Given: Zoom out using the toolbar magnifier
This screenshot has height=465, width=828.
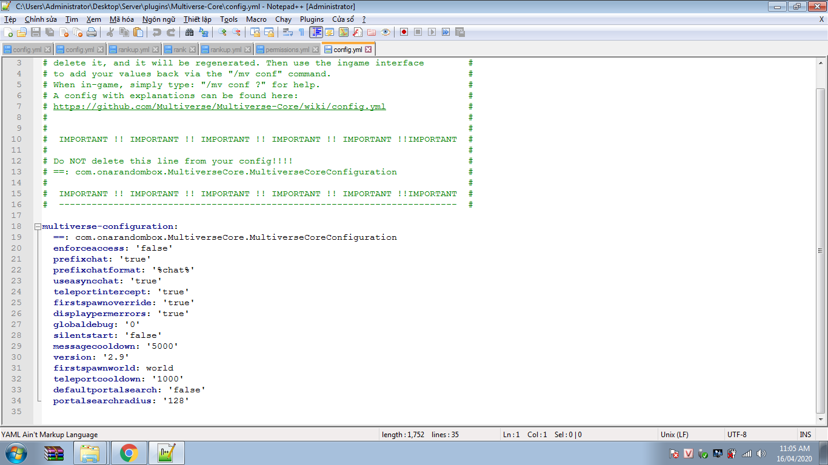Looking at the screenshot, I should pyautogui.click(x=236, y=32).
